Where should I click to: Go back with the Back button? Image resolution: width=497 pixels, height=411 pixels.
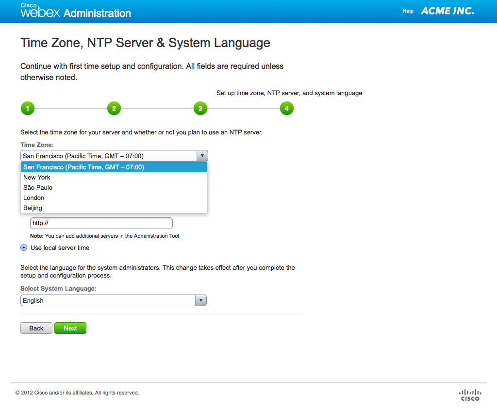[36, 328]
